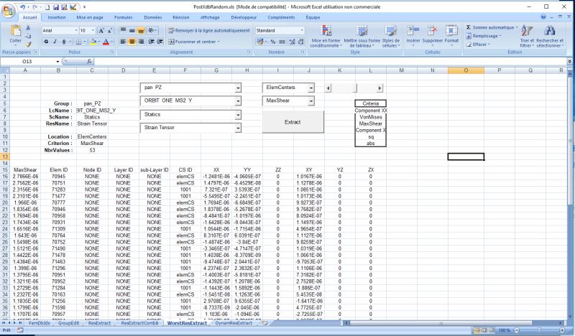Decrease font size with the small A icon
The height and width of the screenshot is (336, 575).
[x=109, y=31]
